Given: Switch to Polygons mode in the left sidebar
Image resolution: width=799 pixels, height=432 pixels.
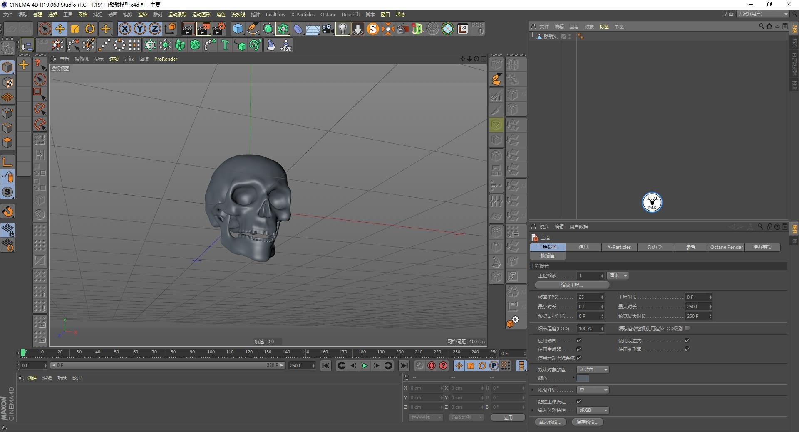Looking at the screenshot, I should click(7, 143).
